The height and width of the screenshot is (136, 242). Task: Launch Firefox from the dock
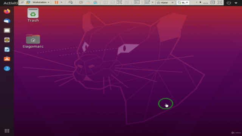7,11
